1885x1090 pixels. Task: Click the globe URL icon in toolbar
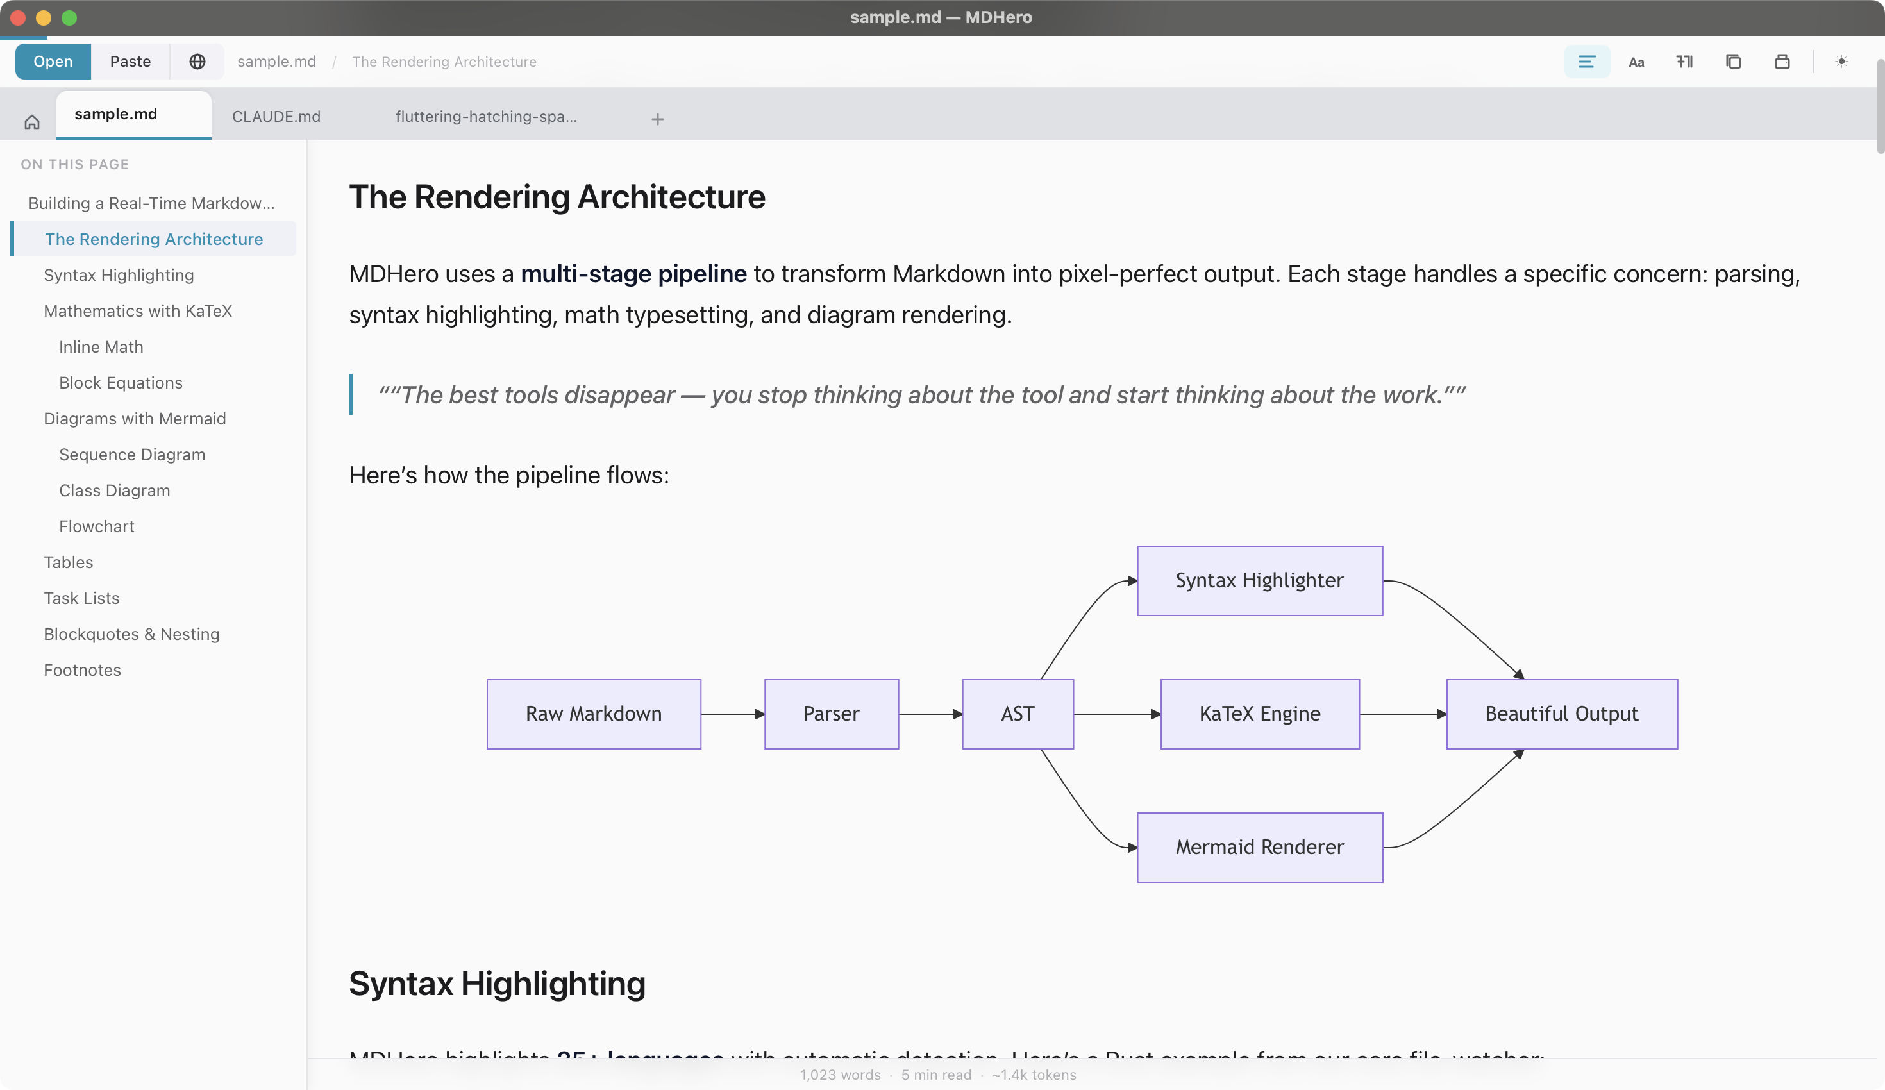(197, 62)
